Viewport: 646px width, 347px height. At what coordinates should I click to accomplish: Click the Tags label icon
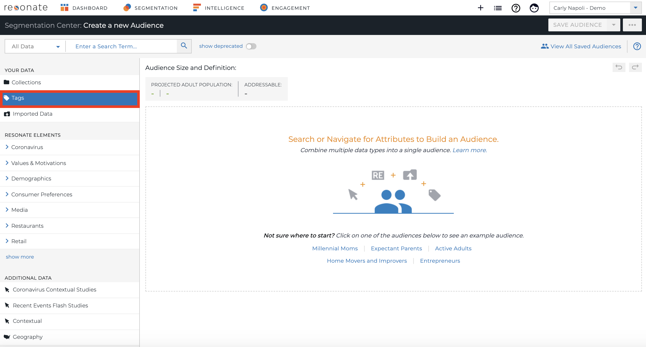(x=7, y=98)
